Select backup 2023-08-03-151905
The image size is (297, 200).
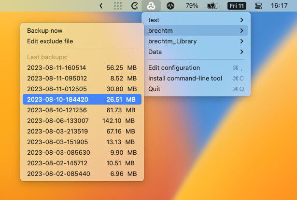tap(82, 142)
